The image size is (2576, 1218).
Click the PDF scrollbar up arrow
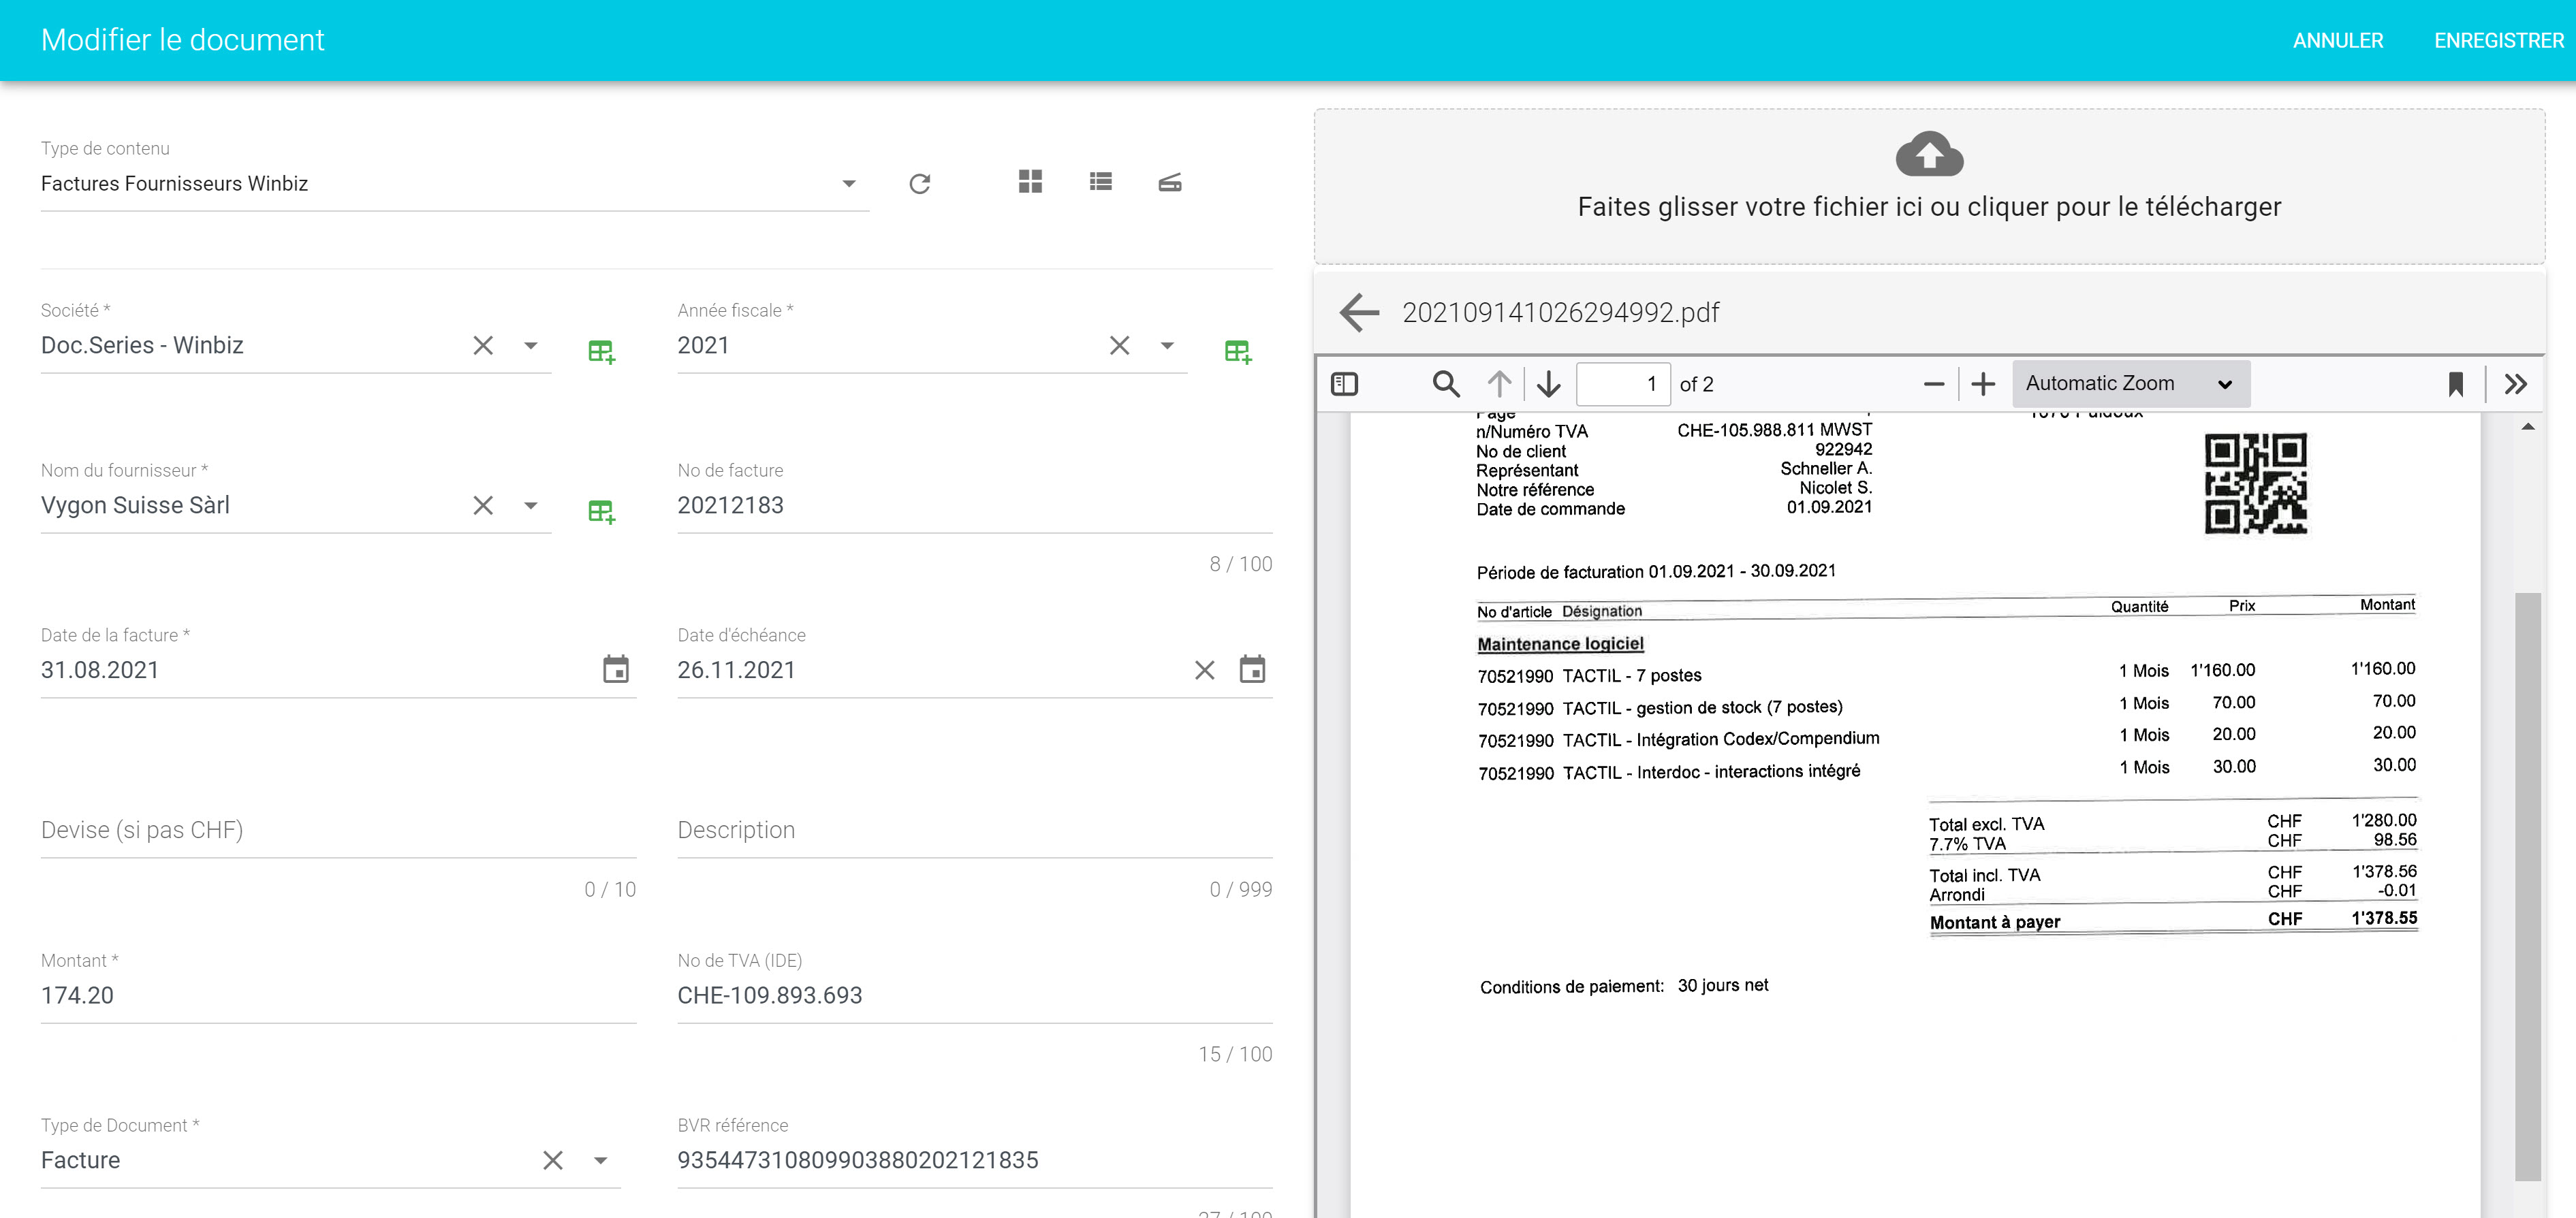[2527, 427]
